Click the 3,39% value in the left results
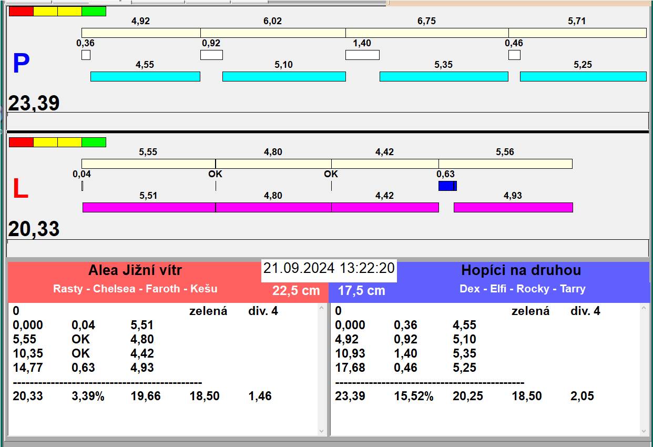 click(88, 396)
